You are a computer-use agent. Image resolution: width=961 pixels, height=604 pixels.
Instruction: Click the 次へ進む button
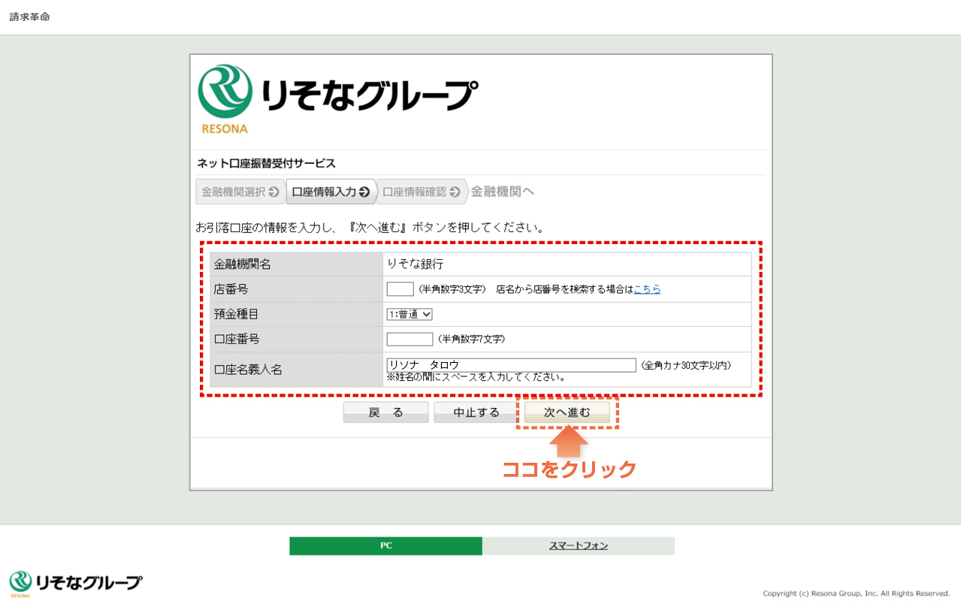567,412
